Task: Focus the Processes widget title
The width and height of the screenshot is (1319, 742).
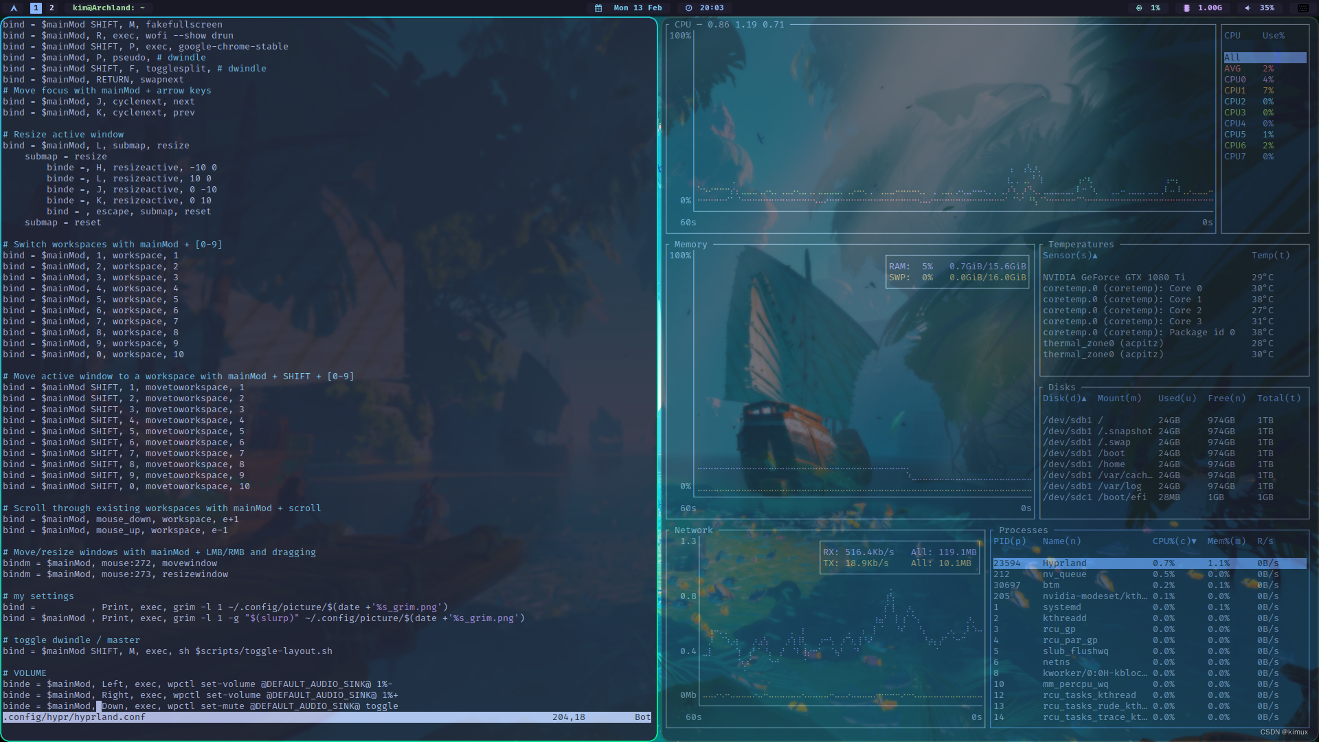Action: (1023, 530)
